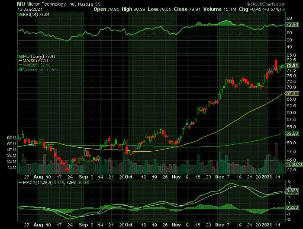Click Oct on the price chart date axis

129,177
